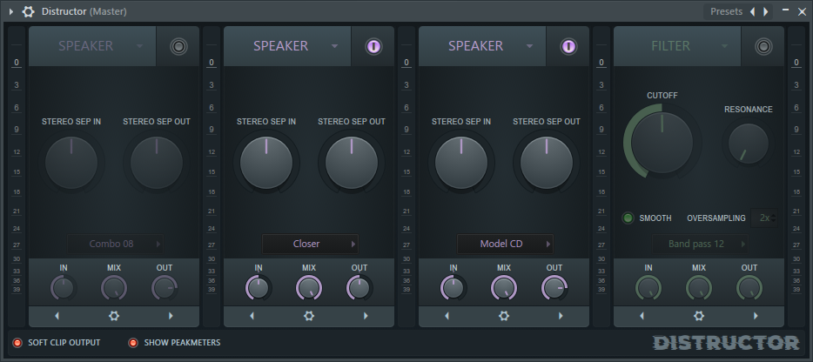Image resolution: width=813 pixels, height=362 pixels.
Task: Toggle the Smooth option in Filter
Action: pos(628,218)
